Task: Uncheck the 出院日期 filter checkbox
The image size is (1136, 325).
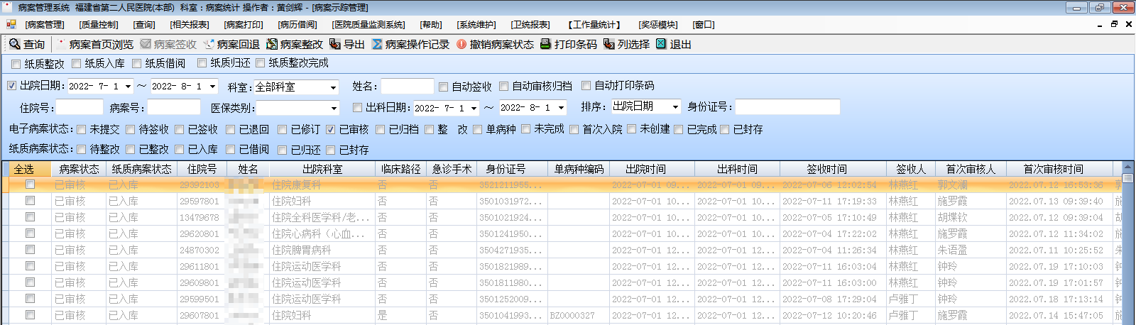Action: (x=11, y=85)
